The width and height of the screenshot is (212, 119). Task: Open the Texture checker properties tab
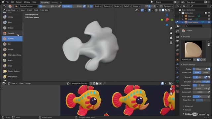(178, 91)
